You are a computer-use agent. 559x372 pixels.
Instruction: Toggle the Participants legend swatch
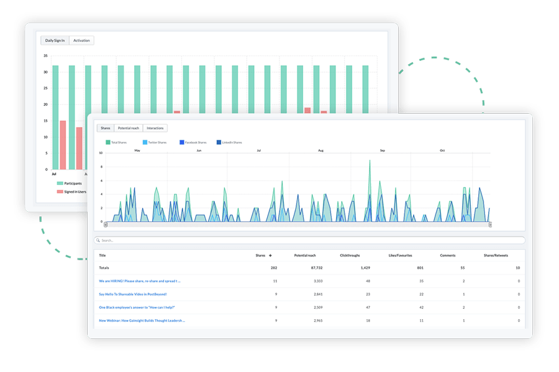[x=60, y=183]
